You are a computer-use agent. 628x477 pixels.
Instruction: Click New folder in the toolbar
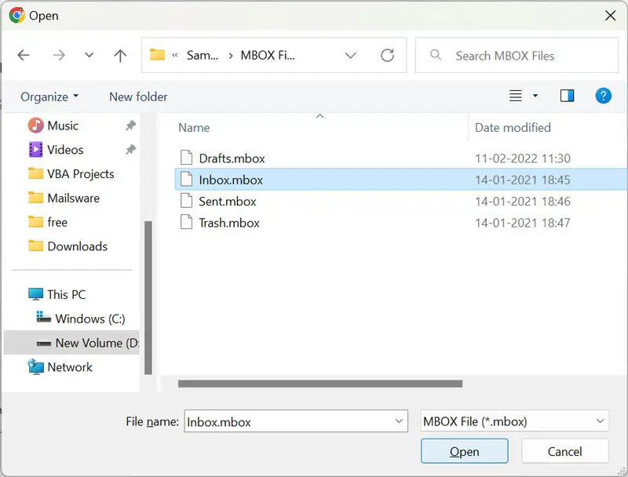coord(138,96)
